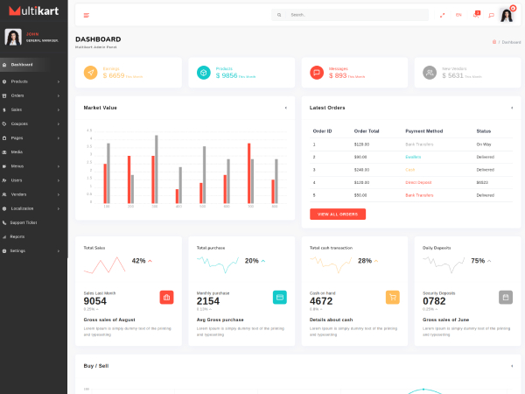The width and height of the screenshot is (525, 394).
Task: Collapse the Market Value card
Action: point(285,108)
